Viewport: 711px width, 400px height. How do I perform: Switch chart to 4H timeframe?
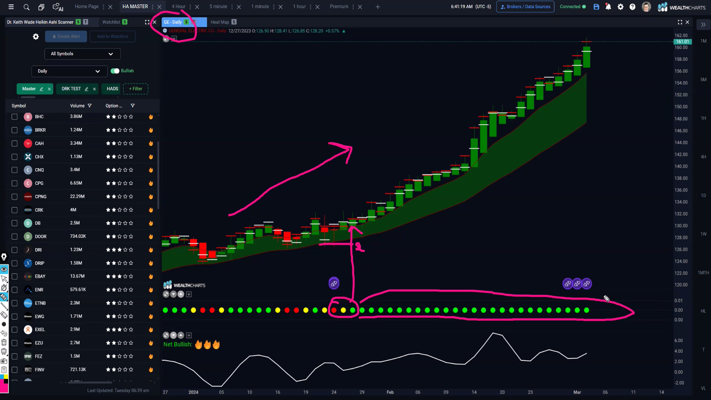pos(703,157)
